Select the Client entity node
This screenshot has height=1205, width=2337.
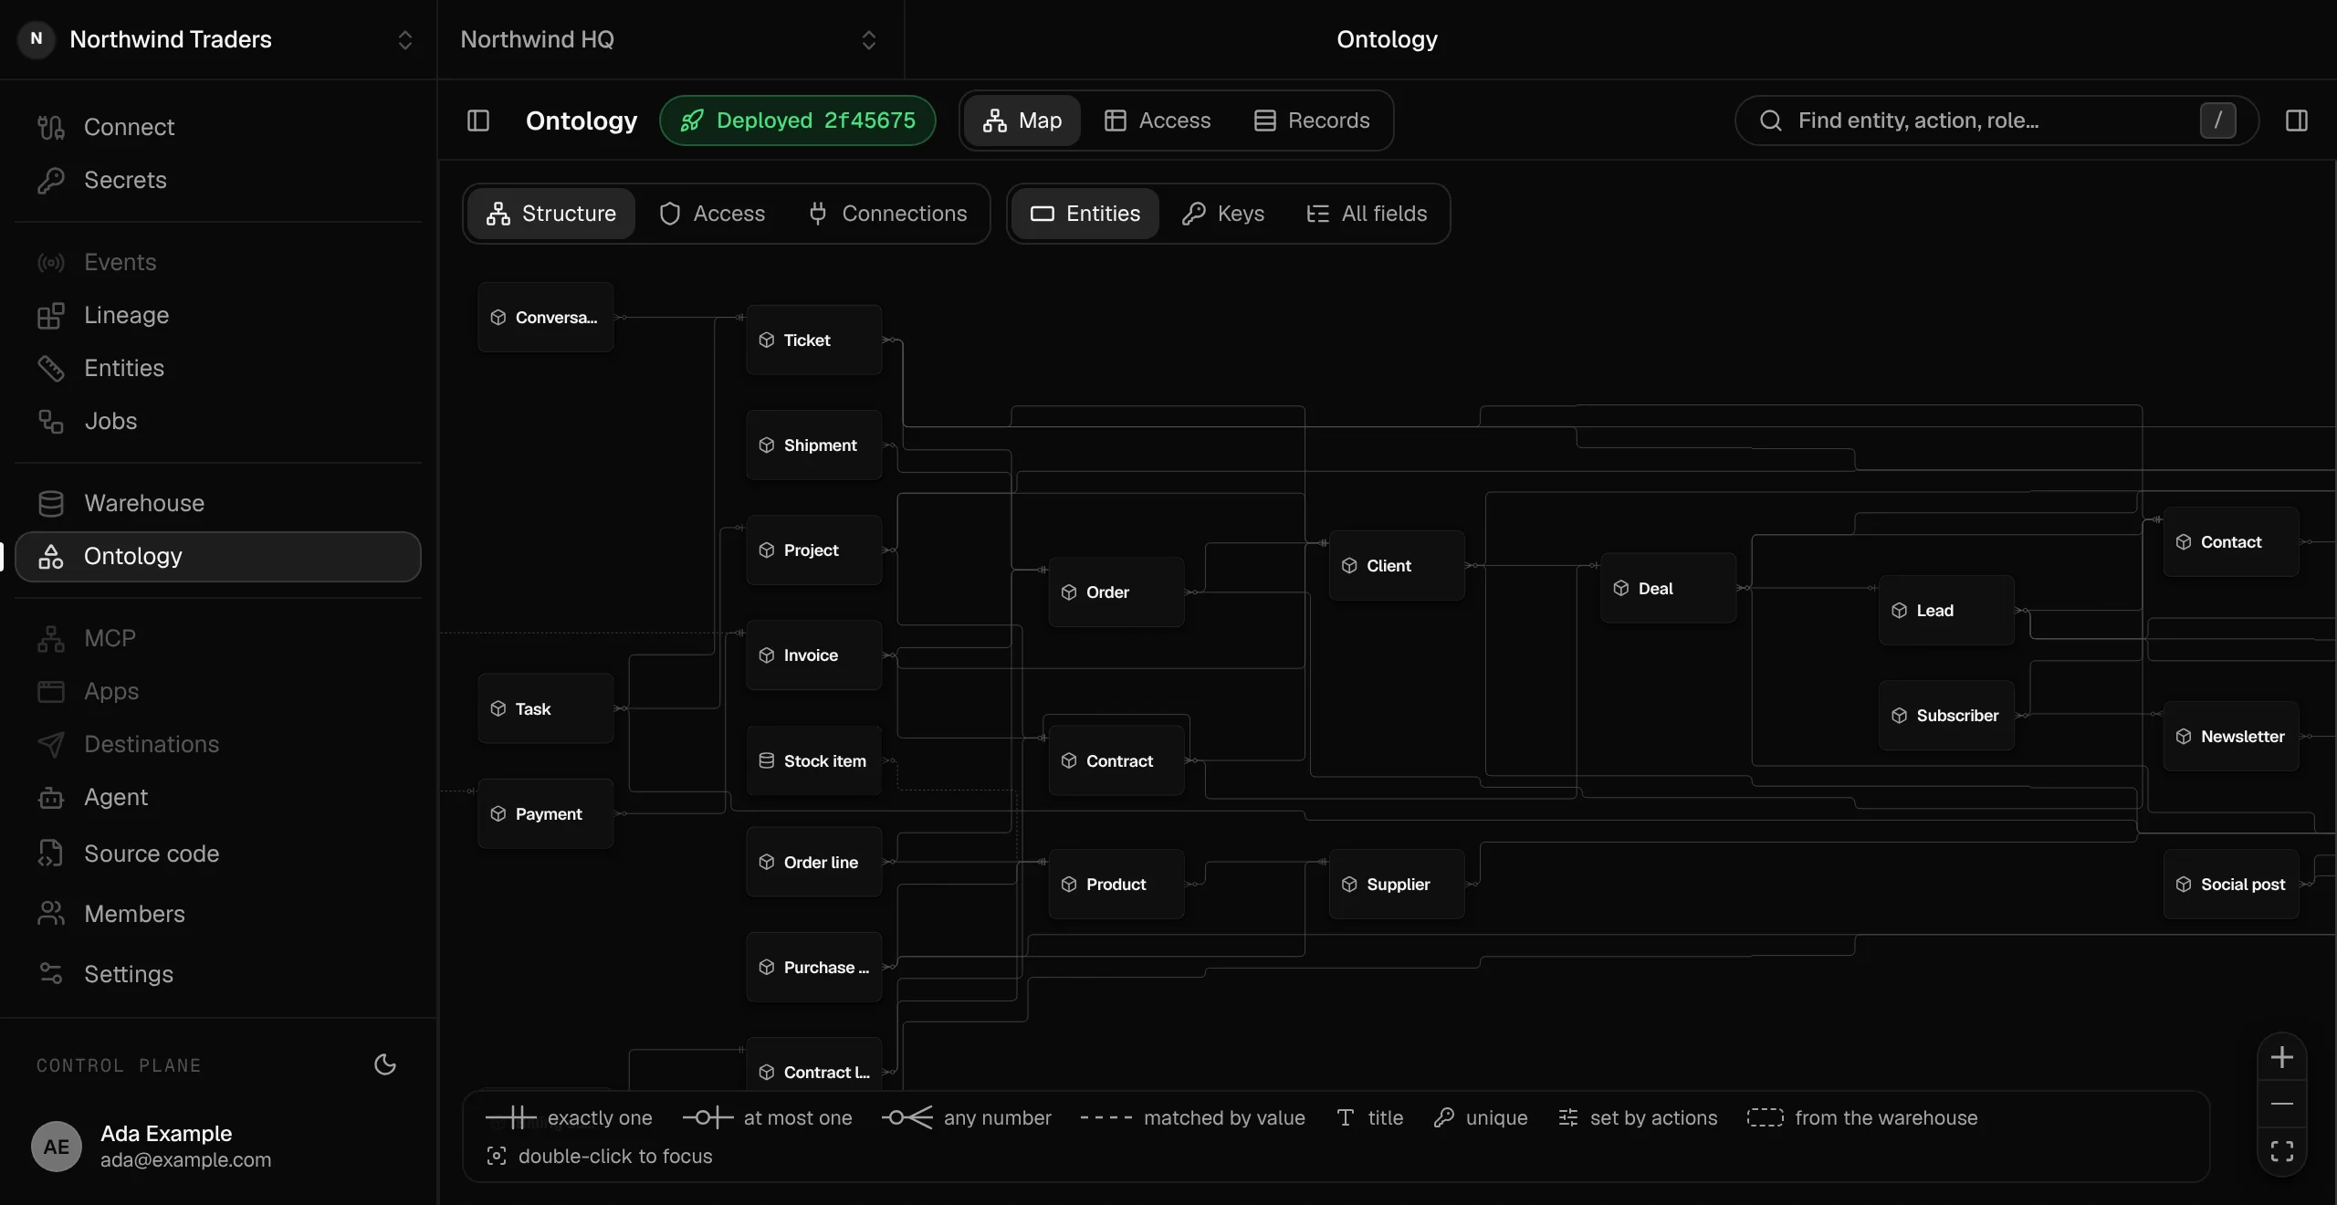[x=1397, y=566]
